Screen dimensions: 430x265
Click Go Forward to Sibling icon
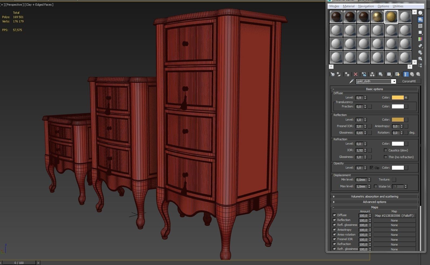(418, 74)
